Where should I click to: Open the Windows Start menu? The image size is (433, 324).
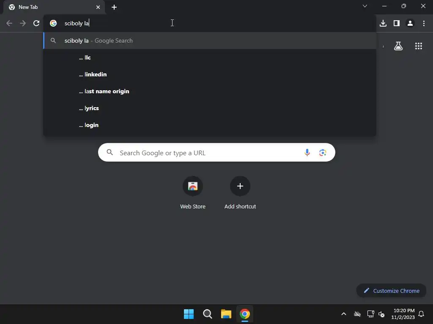point(189,314)
